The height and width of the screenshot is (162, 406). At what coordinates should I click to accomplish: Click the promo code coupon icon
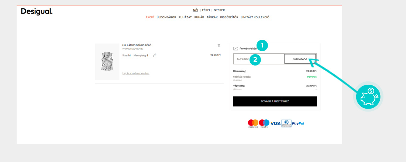coord(235,49)
